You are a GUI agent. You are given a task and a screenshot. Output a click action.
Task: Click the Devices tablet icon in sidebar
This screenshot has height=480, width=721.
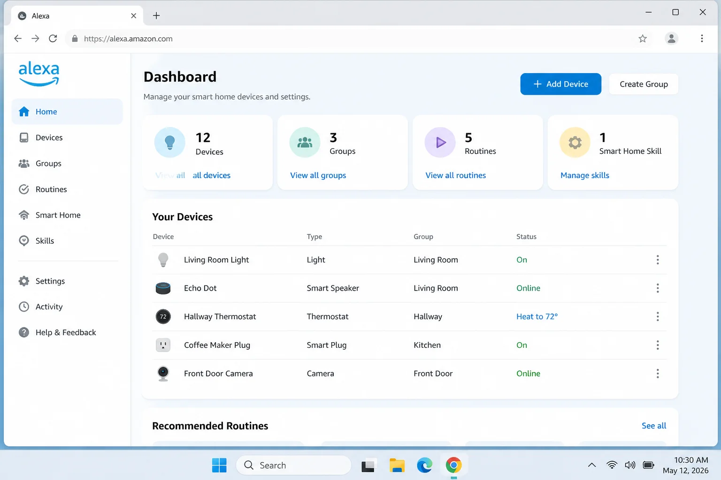tap(24, 137)
